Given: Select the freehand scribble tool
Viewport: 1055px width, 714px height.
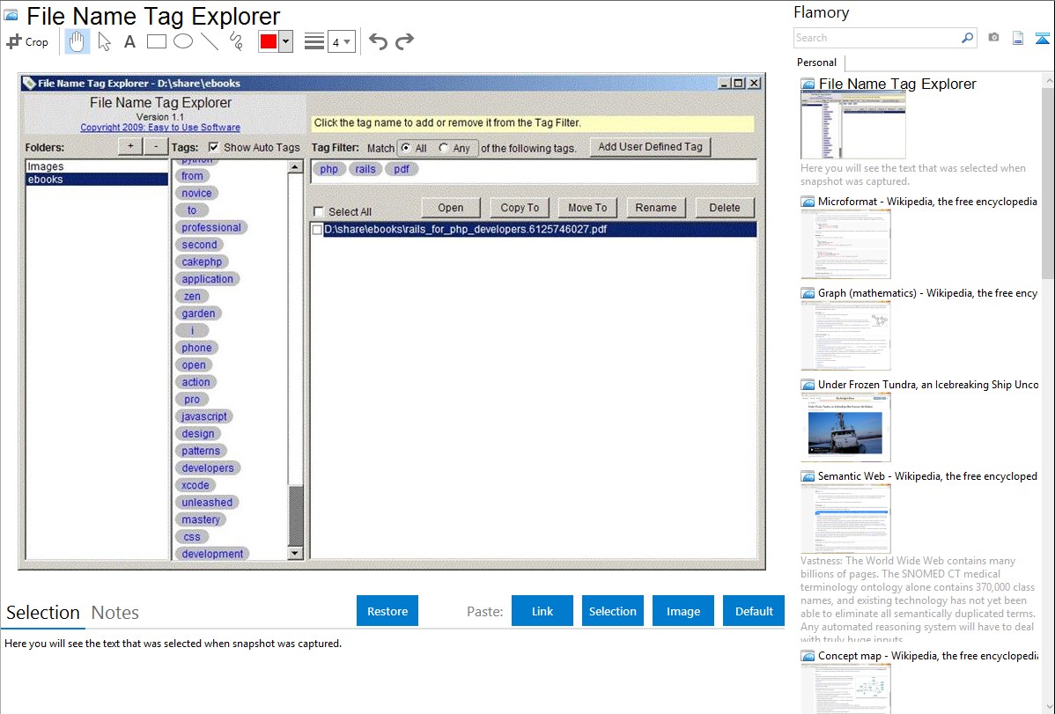Looking at the screenshot, I should pos(236,41).
